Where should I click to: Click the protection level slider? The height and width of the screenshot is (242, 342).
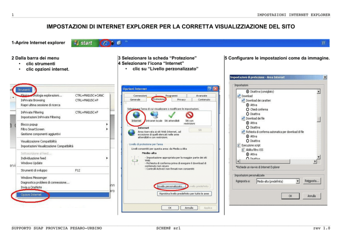pos(135,161)
